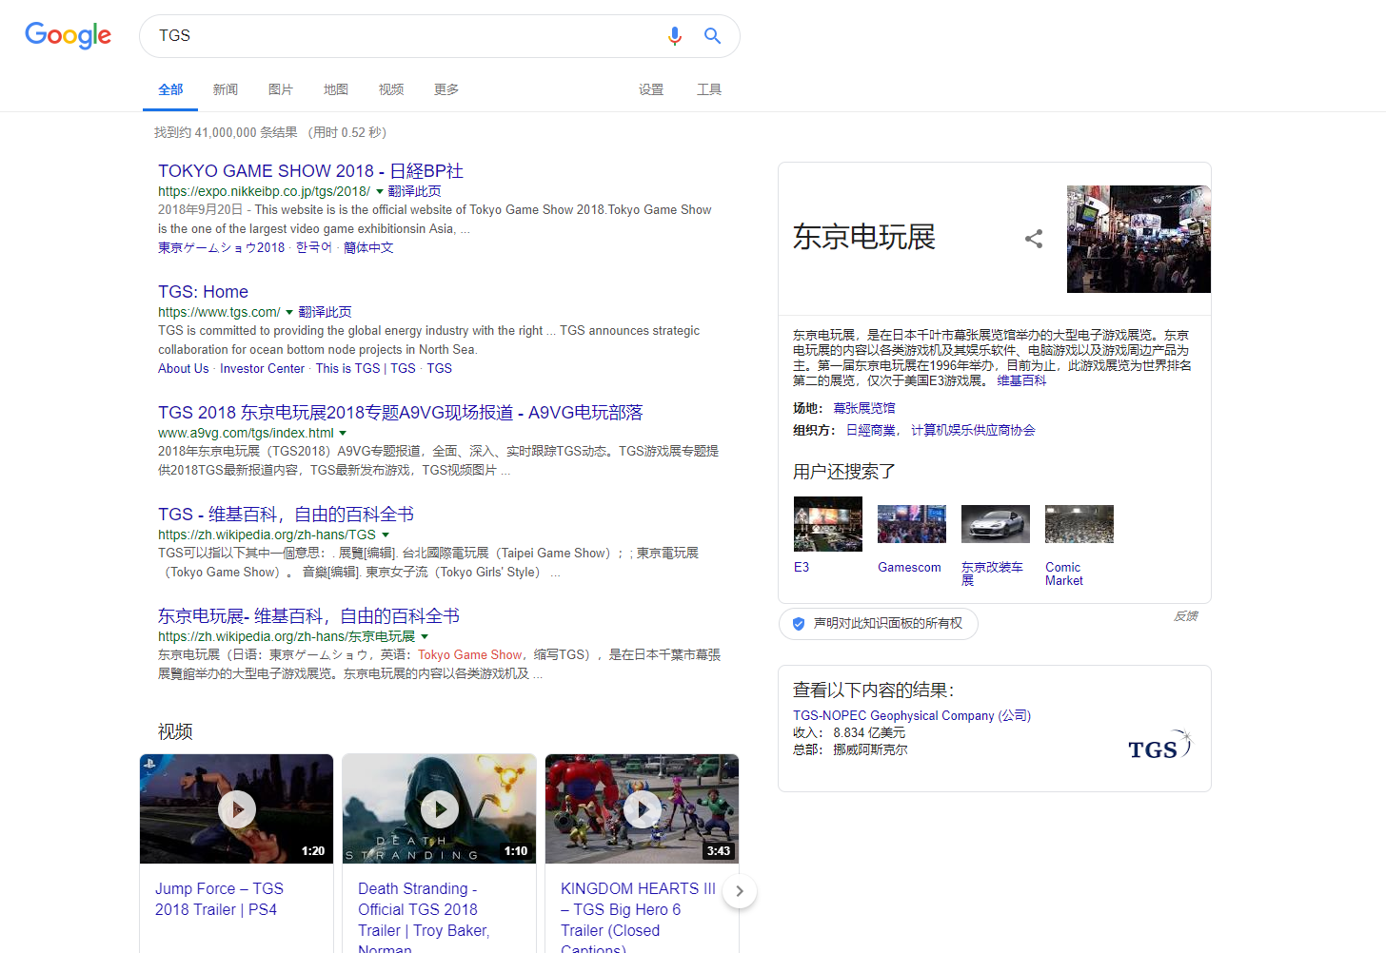
Task: Open the 设置 menu
Action: tap(651, 89)
